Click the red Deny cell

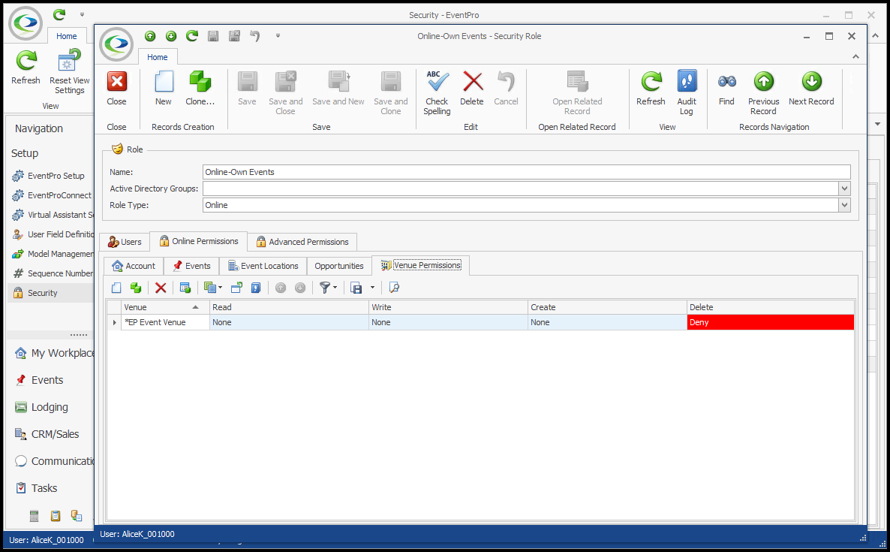(x=770, y=323)
